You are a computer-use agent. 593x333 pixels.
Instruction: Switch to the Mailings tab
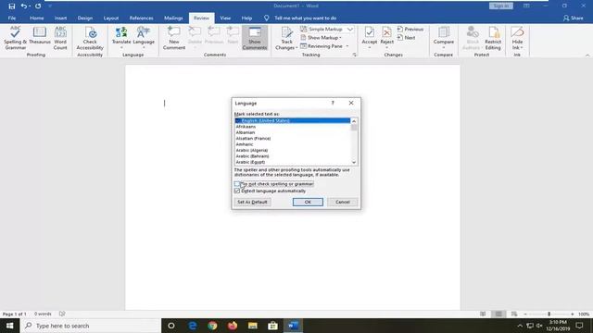click(173, 18)
